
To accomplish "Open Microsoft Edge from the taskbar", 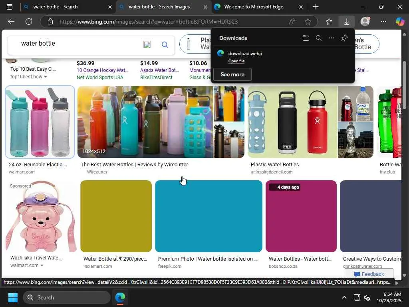I will (120, 297).
